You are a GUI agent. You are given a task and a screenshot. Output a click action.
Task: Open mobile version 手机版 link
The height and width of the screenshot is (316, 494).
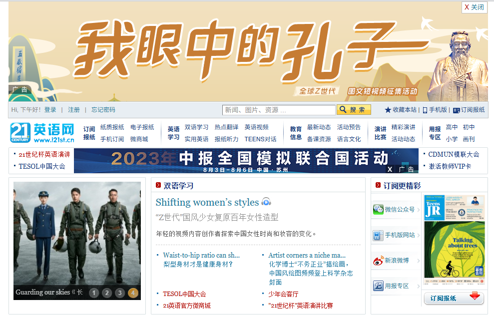435,110
